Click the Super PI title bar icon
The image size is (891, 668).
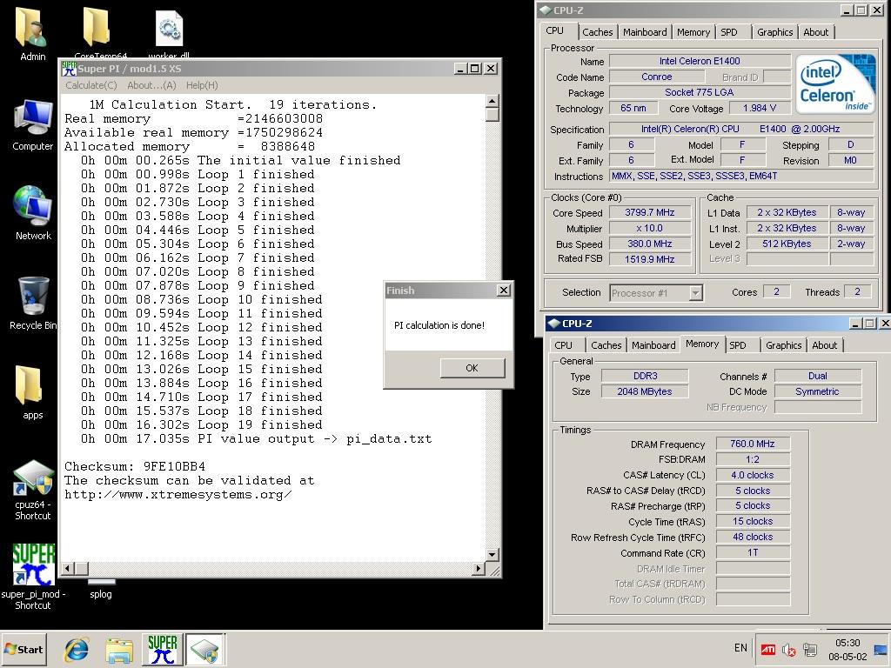pos(69,69)
